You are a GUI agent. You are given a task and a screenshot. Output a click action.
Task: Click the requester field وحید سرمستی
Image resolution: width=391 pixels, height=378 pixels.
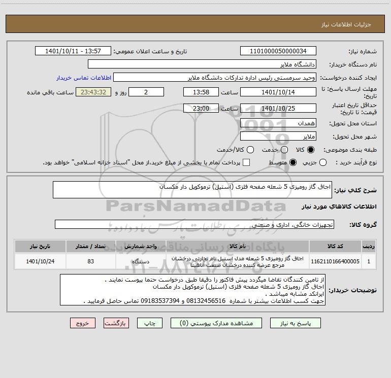tap(215, 78)
